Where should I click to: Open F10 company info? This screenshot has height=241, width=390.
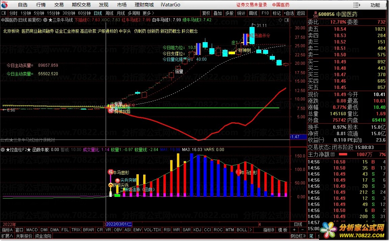click(265, 13)
